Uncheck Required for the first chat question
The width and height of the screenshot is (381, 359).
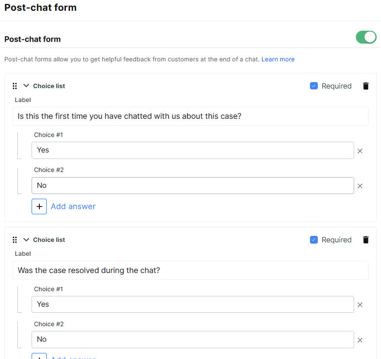(x=314, y=86)
